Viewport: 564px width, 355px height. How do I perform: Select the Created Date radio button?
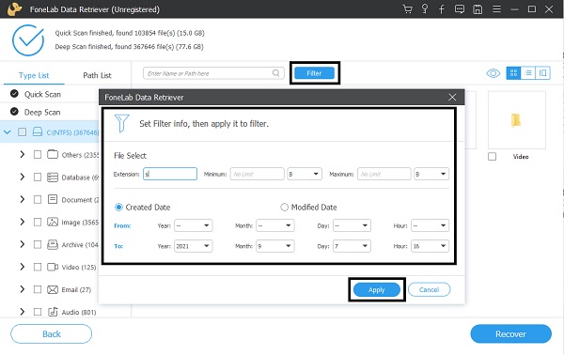point(118,208)
